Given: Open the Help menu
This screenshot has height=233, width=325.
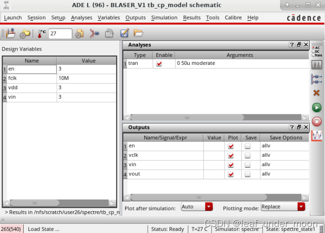Looking at the screenshot, I should point(253,18).
